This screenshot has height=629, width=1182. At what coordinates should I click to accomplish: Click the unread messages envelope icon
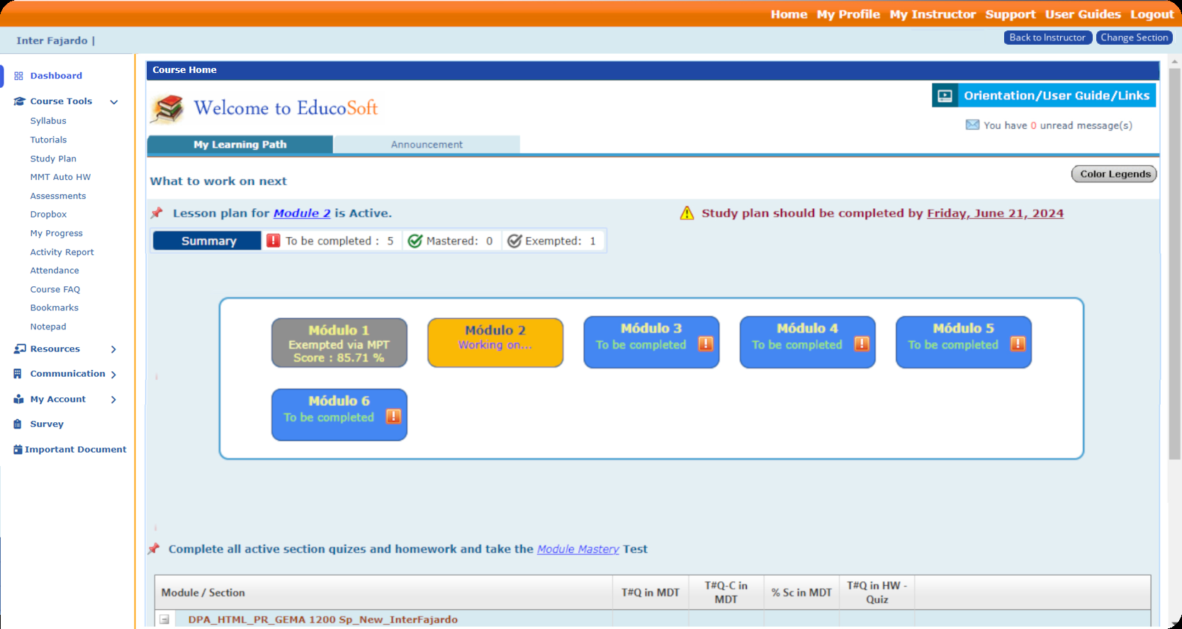(x=972, y=125)
